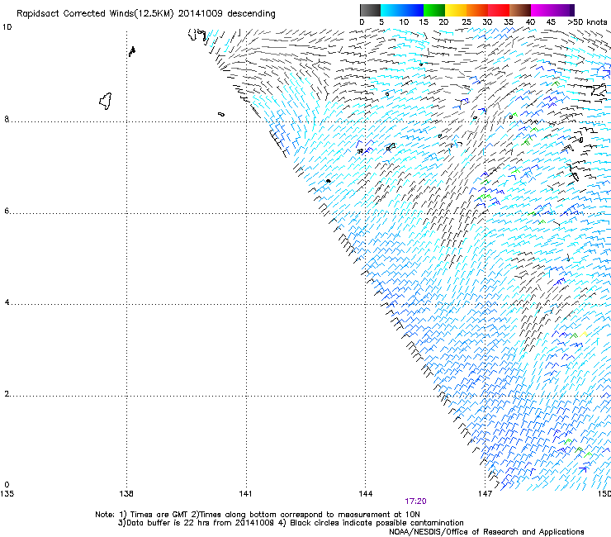Image resolution: width=611 pixels, height=537 pixels.
Task: Click the red 30-35 knots legend segment
Action: tap(499, 10)
